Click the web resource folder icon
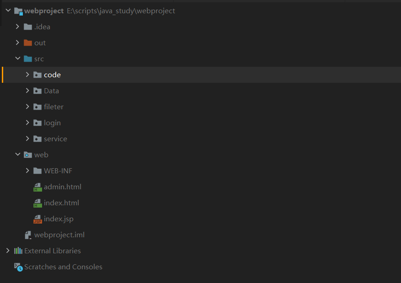Screen dimensions: 401x283 tap(27, 155)
